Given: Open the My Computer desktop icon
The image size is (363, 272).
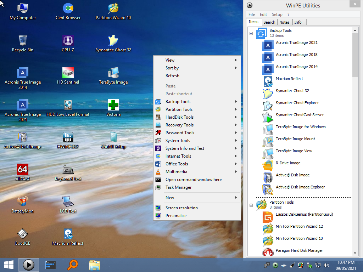Looking at the screenshot, I should pos(23,12).
